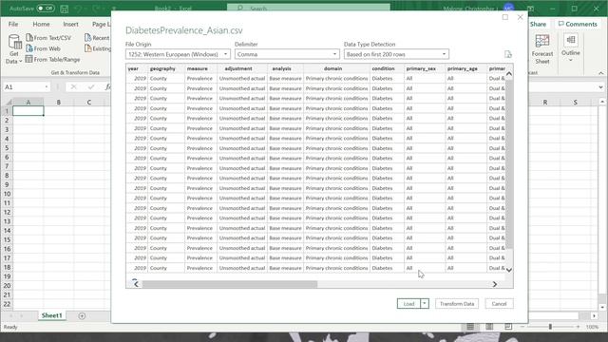Open Recent Sources
The height and width of the screenshot is (342, 608).
coord(97,38)
